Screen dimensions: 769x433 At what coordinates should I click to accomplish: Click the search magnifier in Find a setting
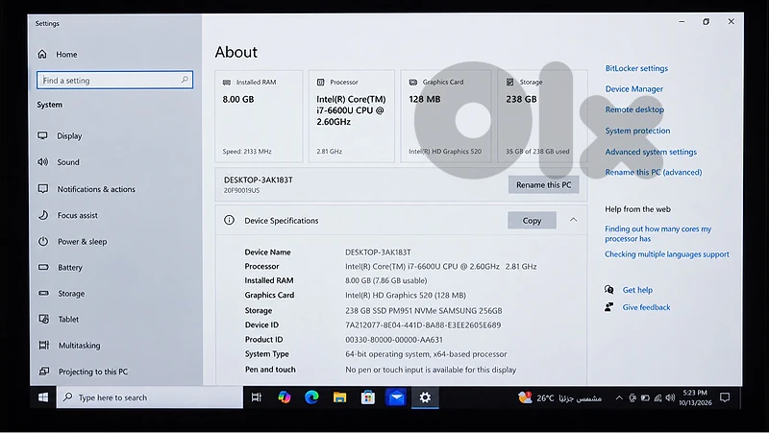pyautogui.click(x=185, y=80)
